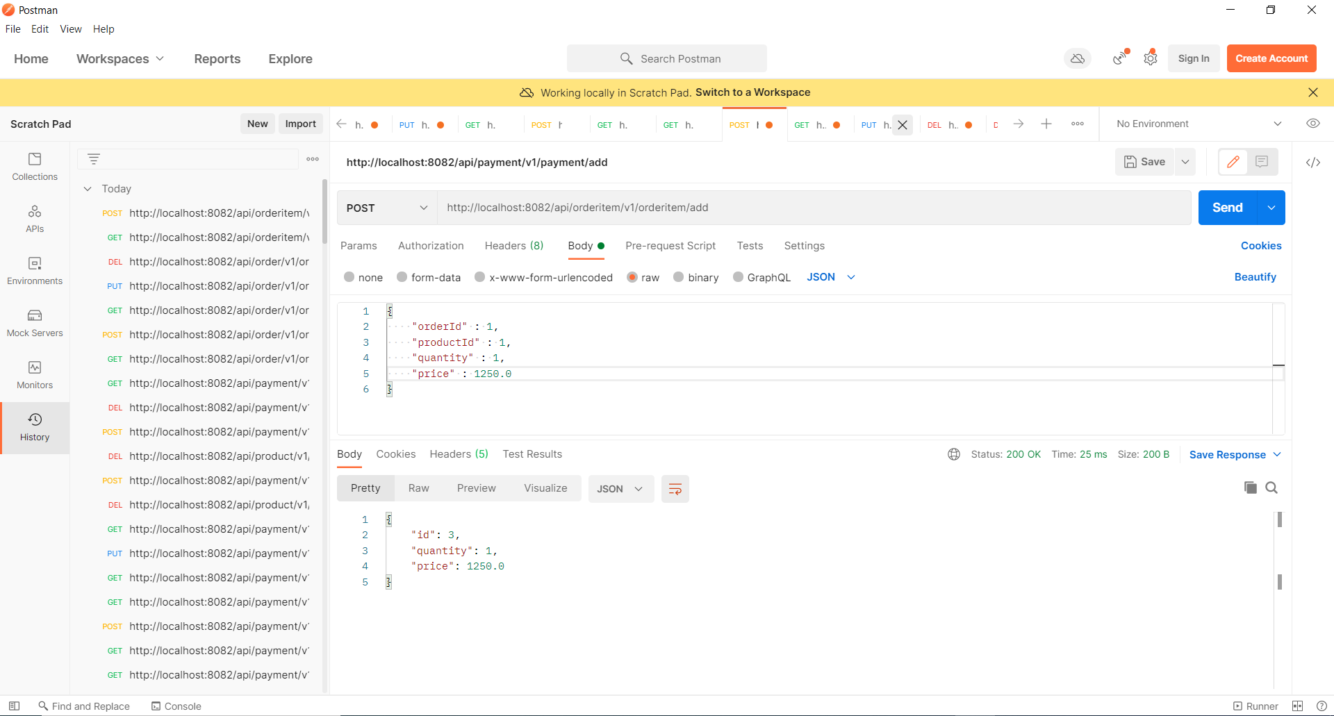Screen dimensions: 1334x716
Task: Open the help question mark icon
Action: pyautogui.click(x=1321, y=706)
